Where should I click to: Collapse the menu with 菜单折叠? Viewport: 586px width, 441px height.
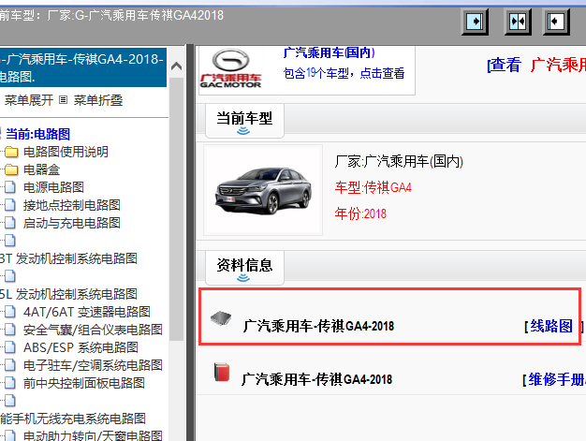point(98,100)
